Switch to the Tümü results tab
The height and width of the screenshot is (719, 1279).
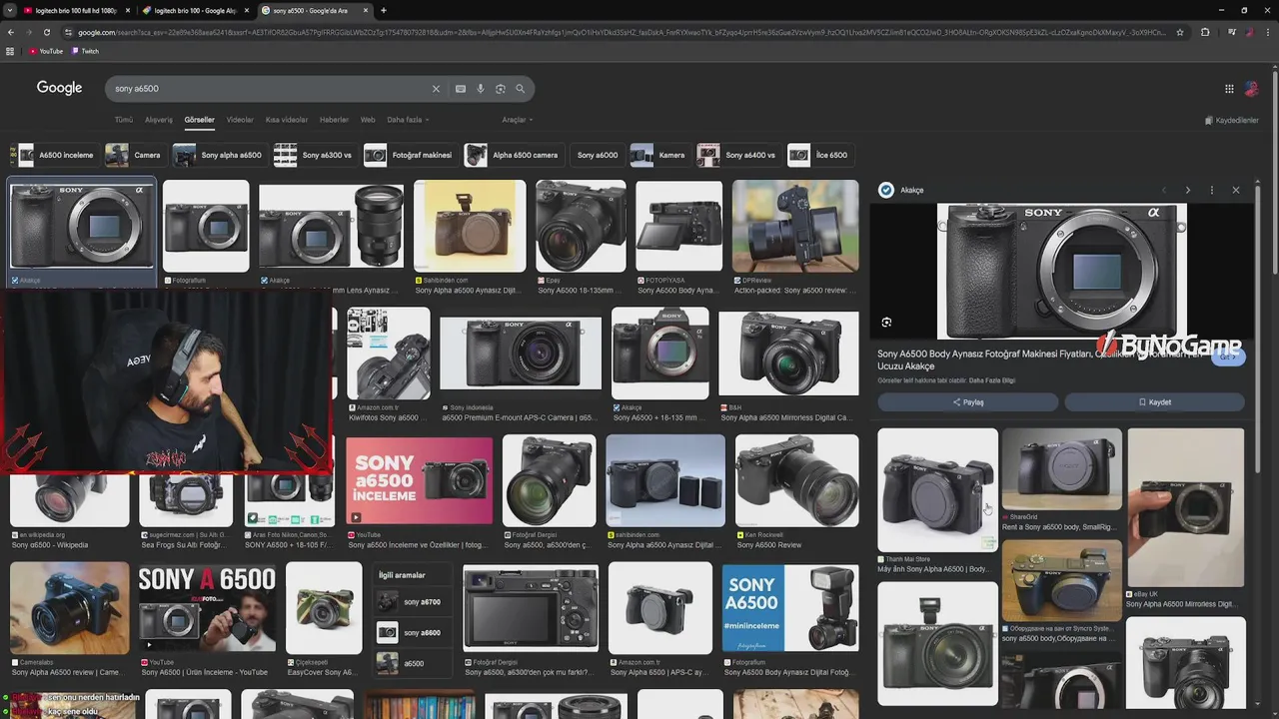pyautogui.click(x=124, y=120)
